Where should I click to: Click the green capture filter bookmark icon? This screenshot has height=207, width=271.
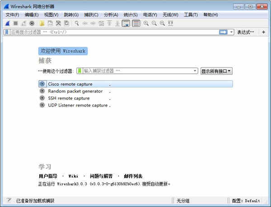pos(79,71)
